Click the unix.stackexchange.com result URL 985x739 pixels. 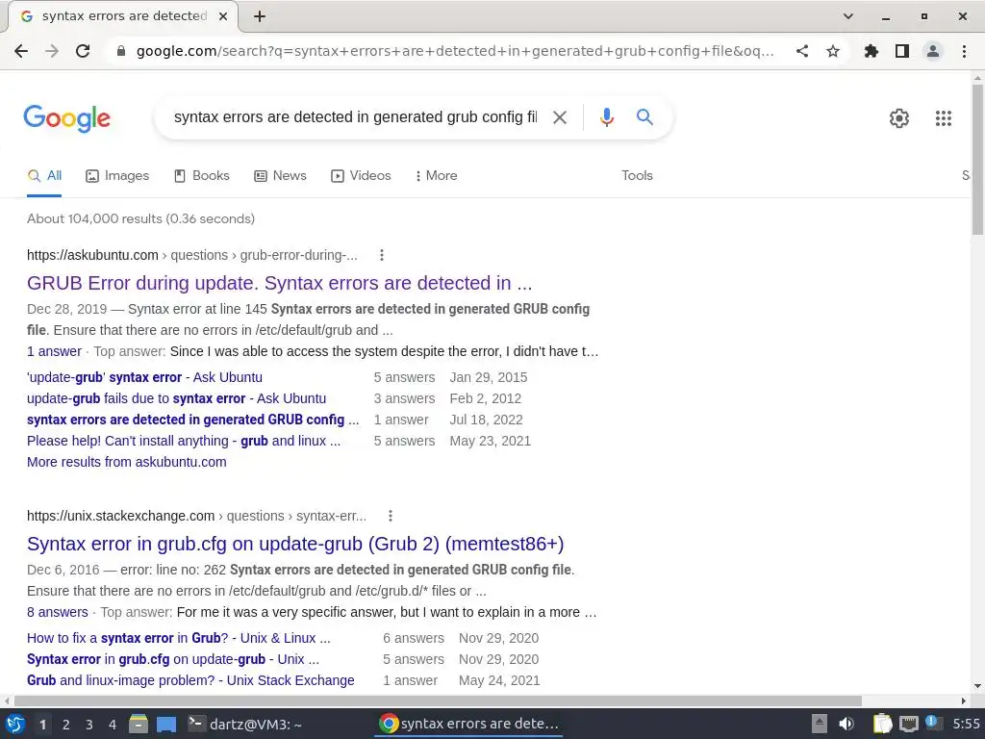click(196, 516)
